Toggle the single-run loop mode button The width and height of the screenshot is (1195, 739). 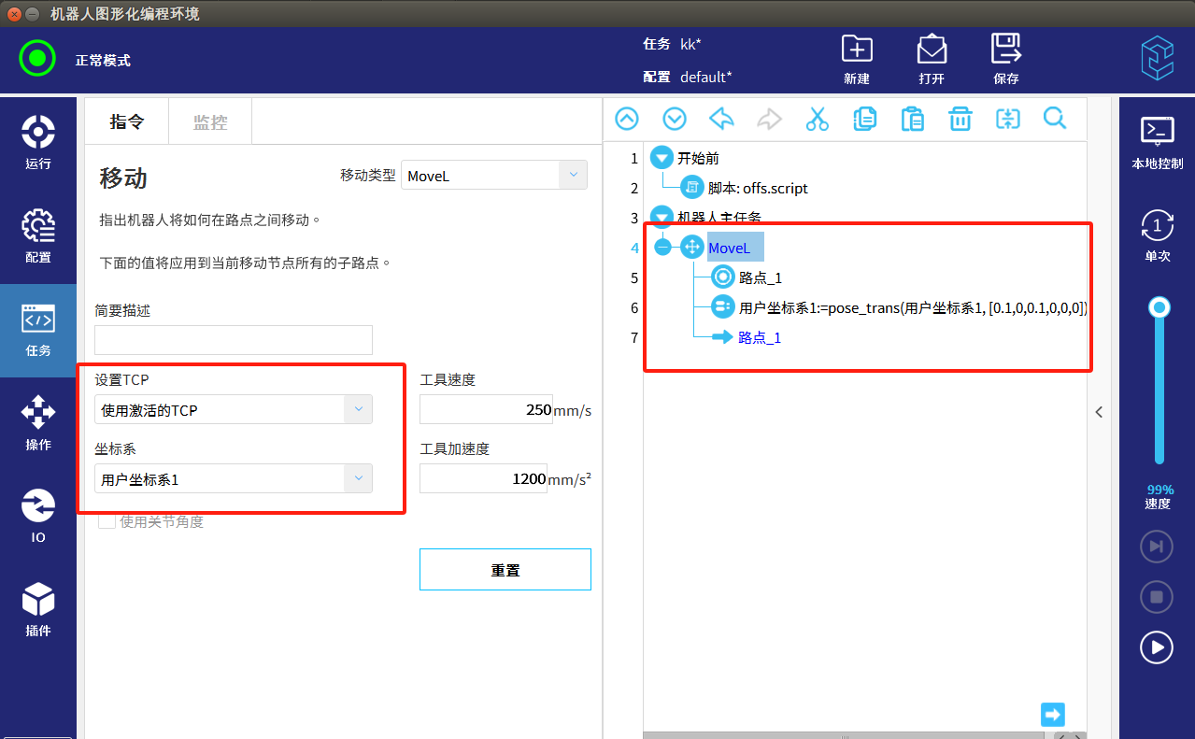point(1157,226)
